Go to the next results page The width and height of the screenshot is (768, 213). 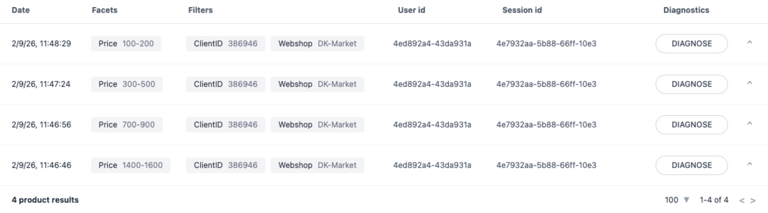pos(753,200)
